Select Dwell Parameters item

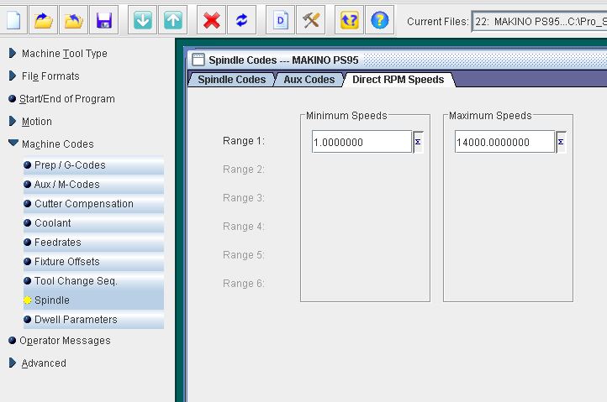pyautogui.click(x=93, y=320)
